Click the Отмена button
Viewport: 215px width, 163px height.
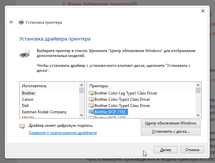(192, 149)
